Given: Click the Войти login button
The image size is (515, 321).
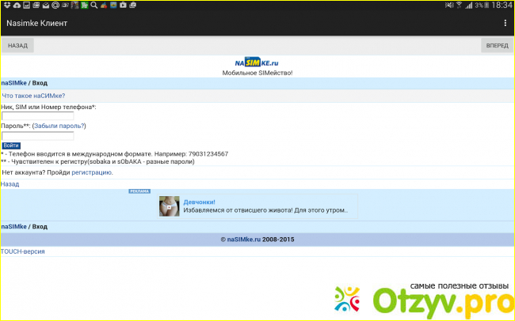Looking at the screenshot, I should (x=11, y=145).
